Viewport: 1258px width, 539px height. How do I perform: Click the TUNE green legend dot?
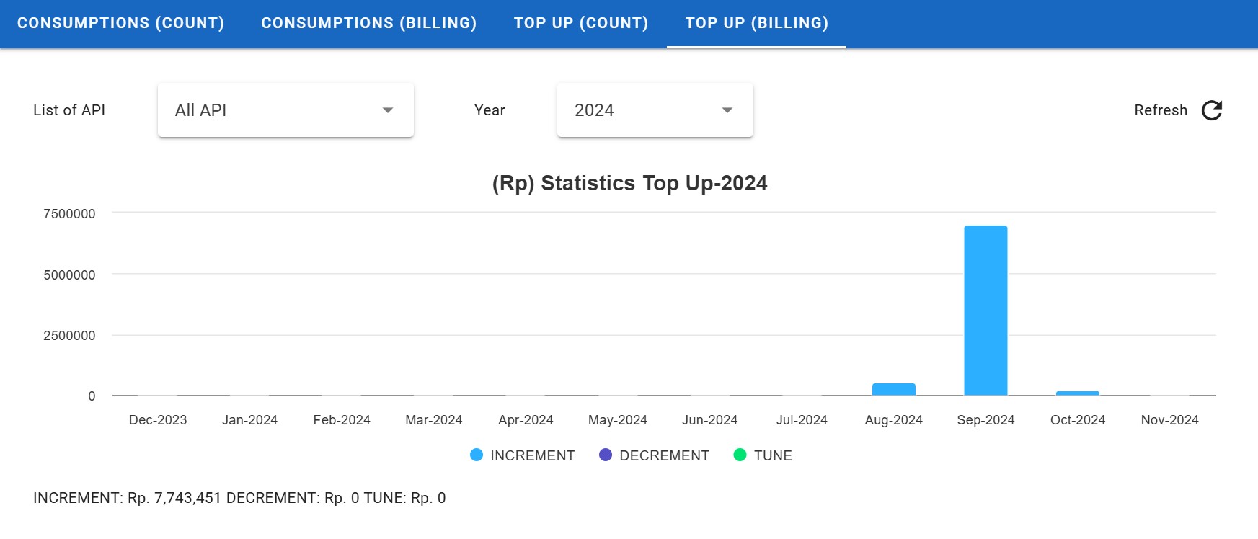click(740, 455)
